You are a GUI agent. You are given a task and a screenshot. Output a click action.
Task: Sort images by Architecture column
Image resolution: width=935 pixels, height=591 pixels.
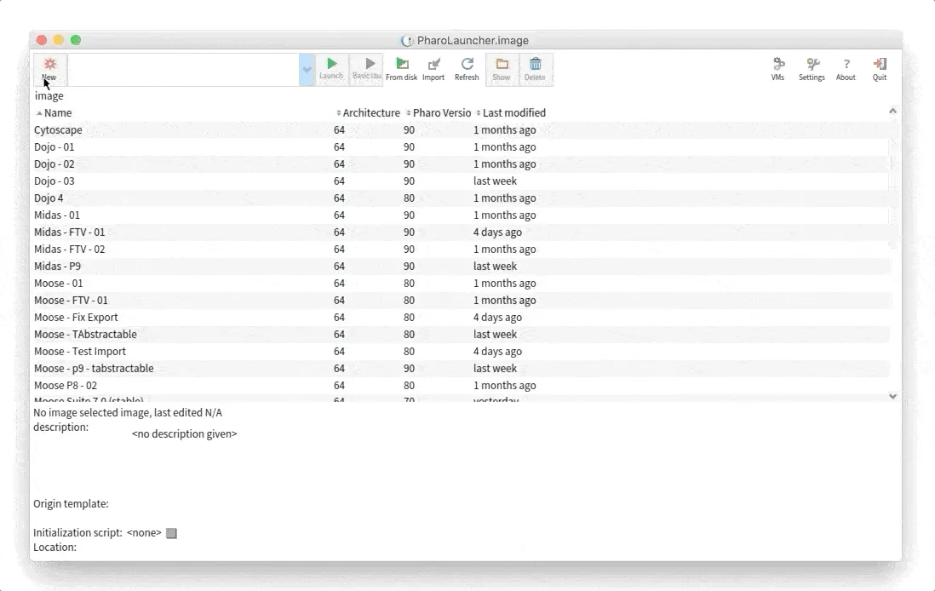pyautogui.click(x=368, y=112)
